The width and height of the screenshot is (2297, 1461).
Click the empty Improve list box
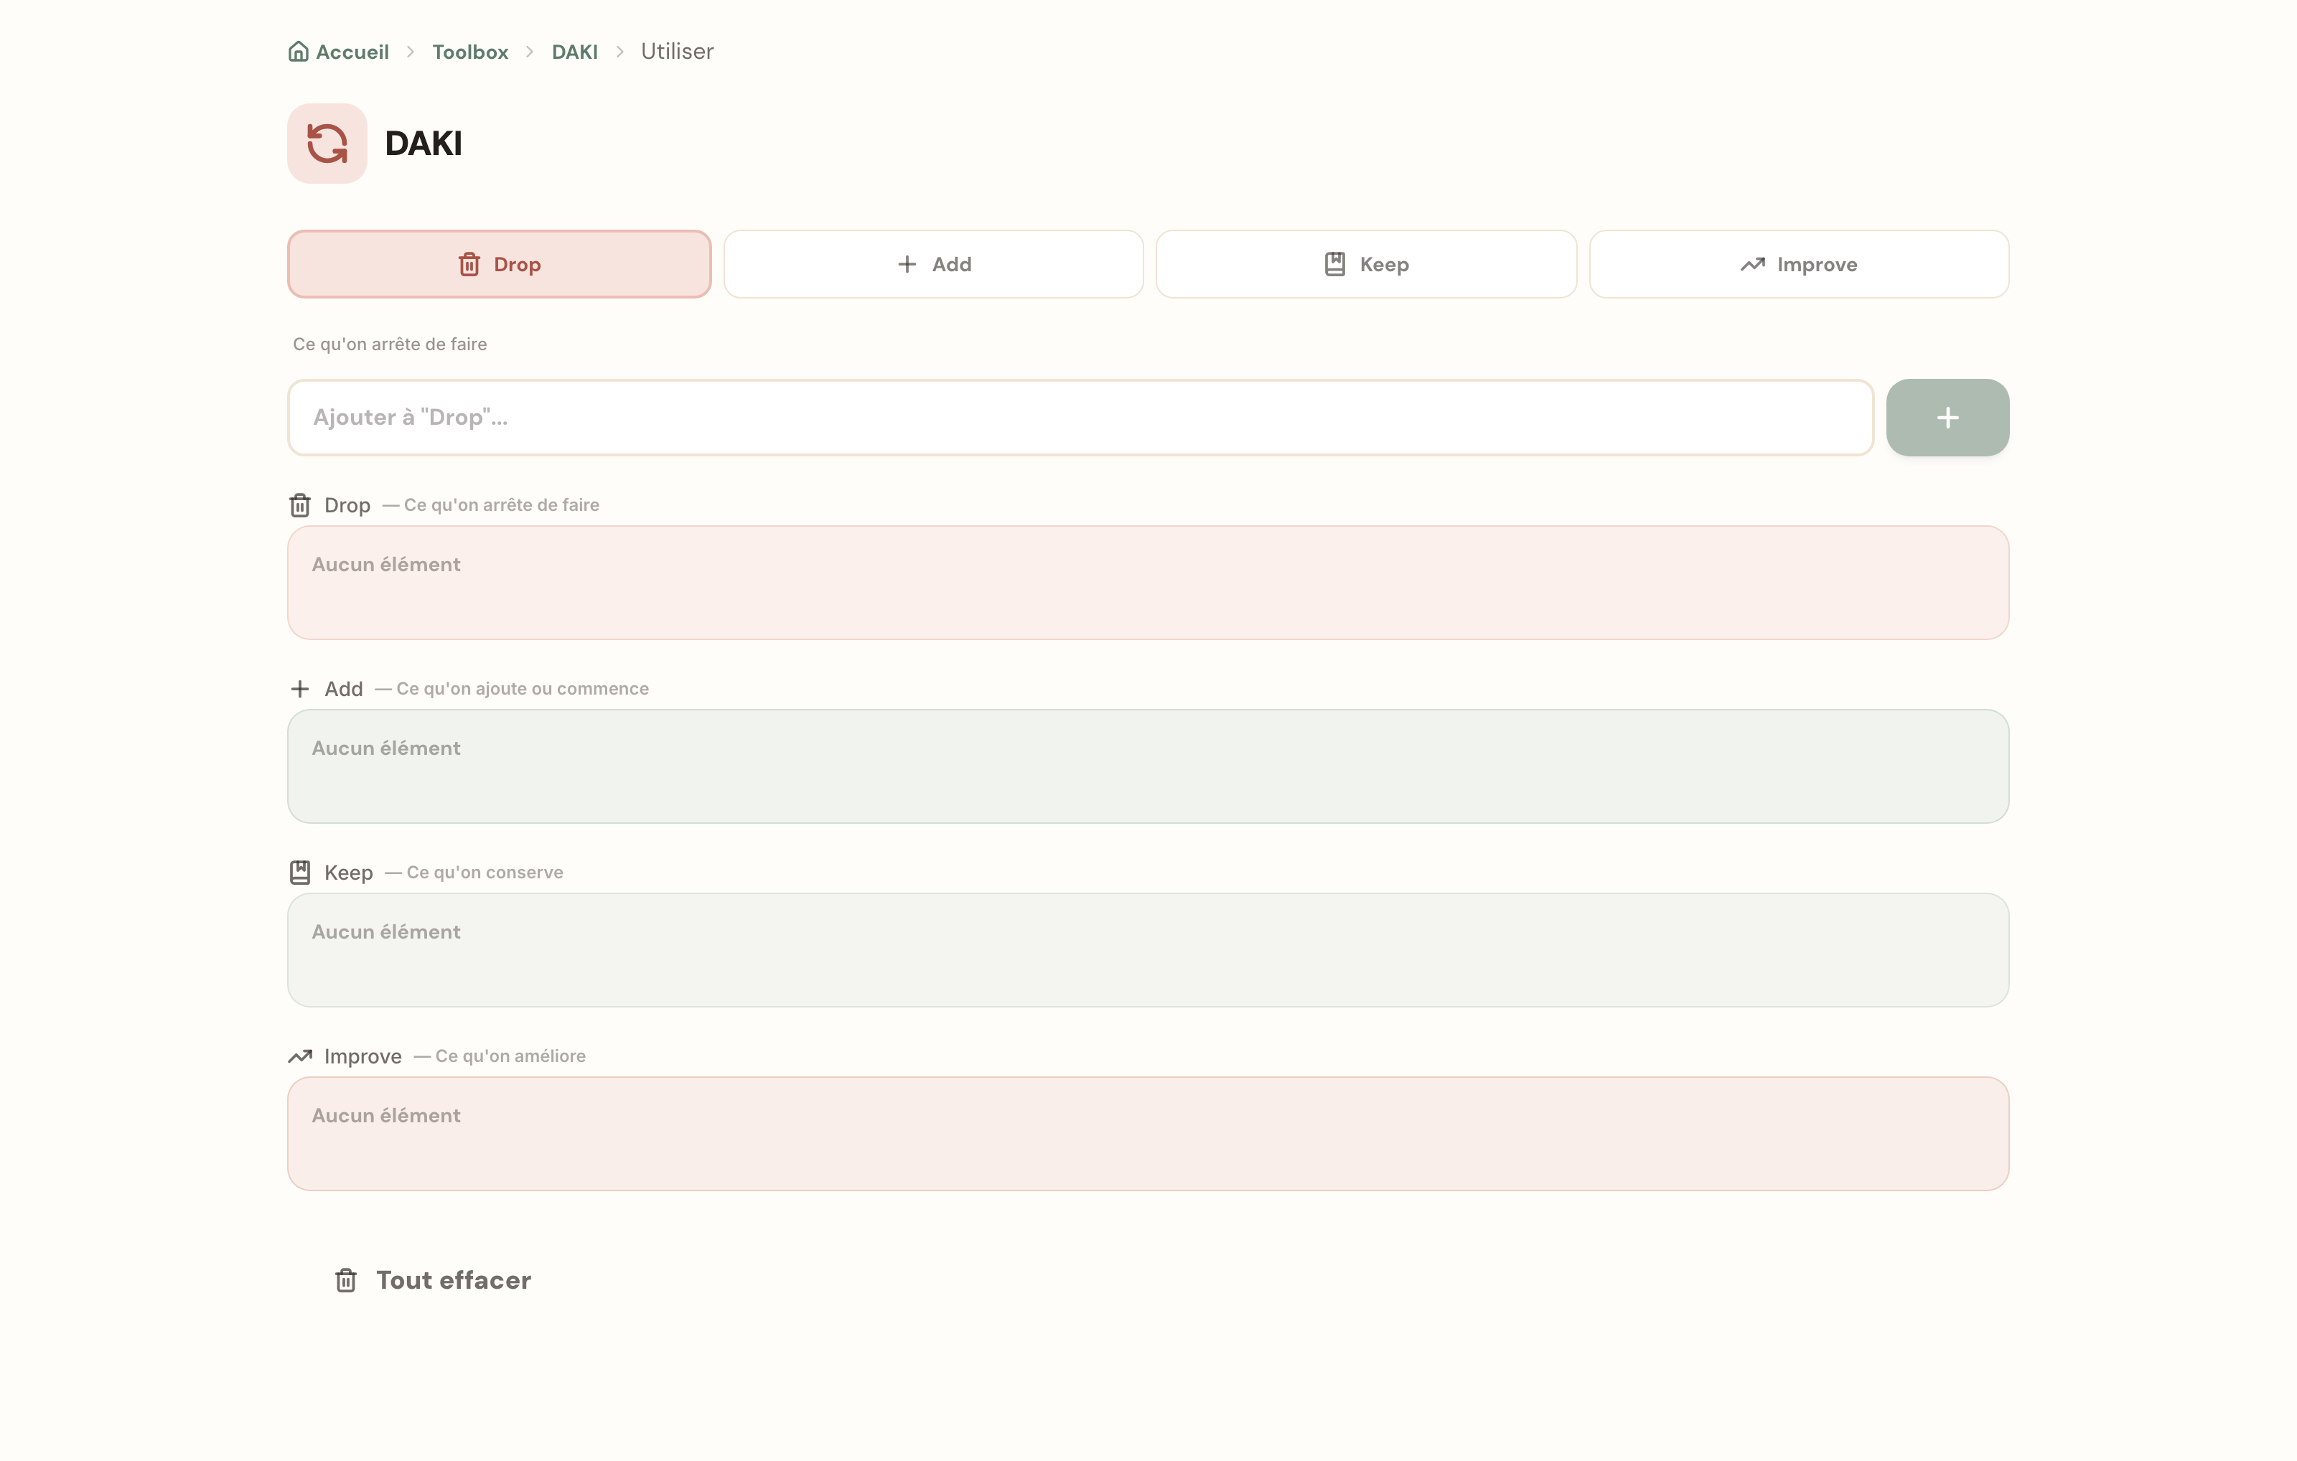click(1148, 1134)
